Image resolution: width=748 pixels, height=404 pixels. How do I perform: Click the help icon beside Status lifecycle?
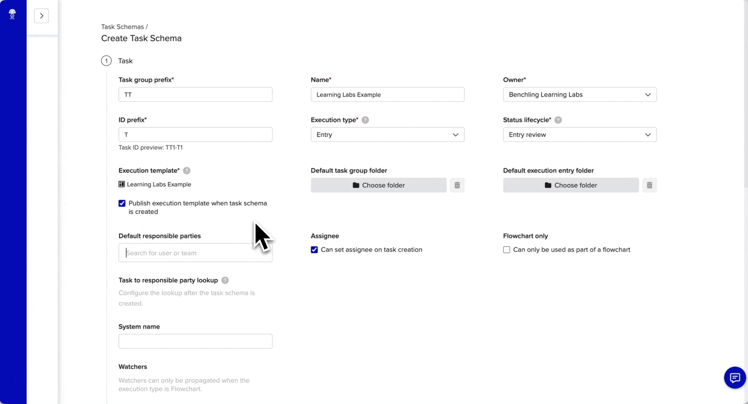click(x=558, y=120)
